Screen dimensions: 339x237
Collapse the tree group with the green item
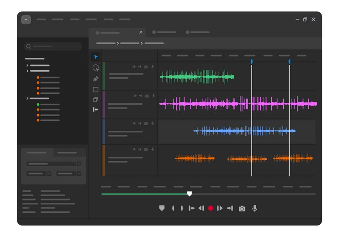27,99
